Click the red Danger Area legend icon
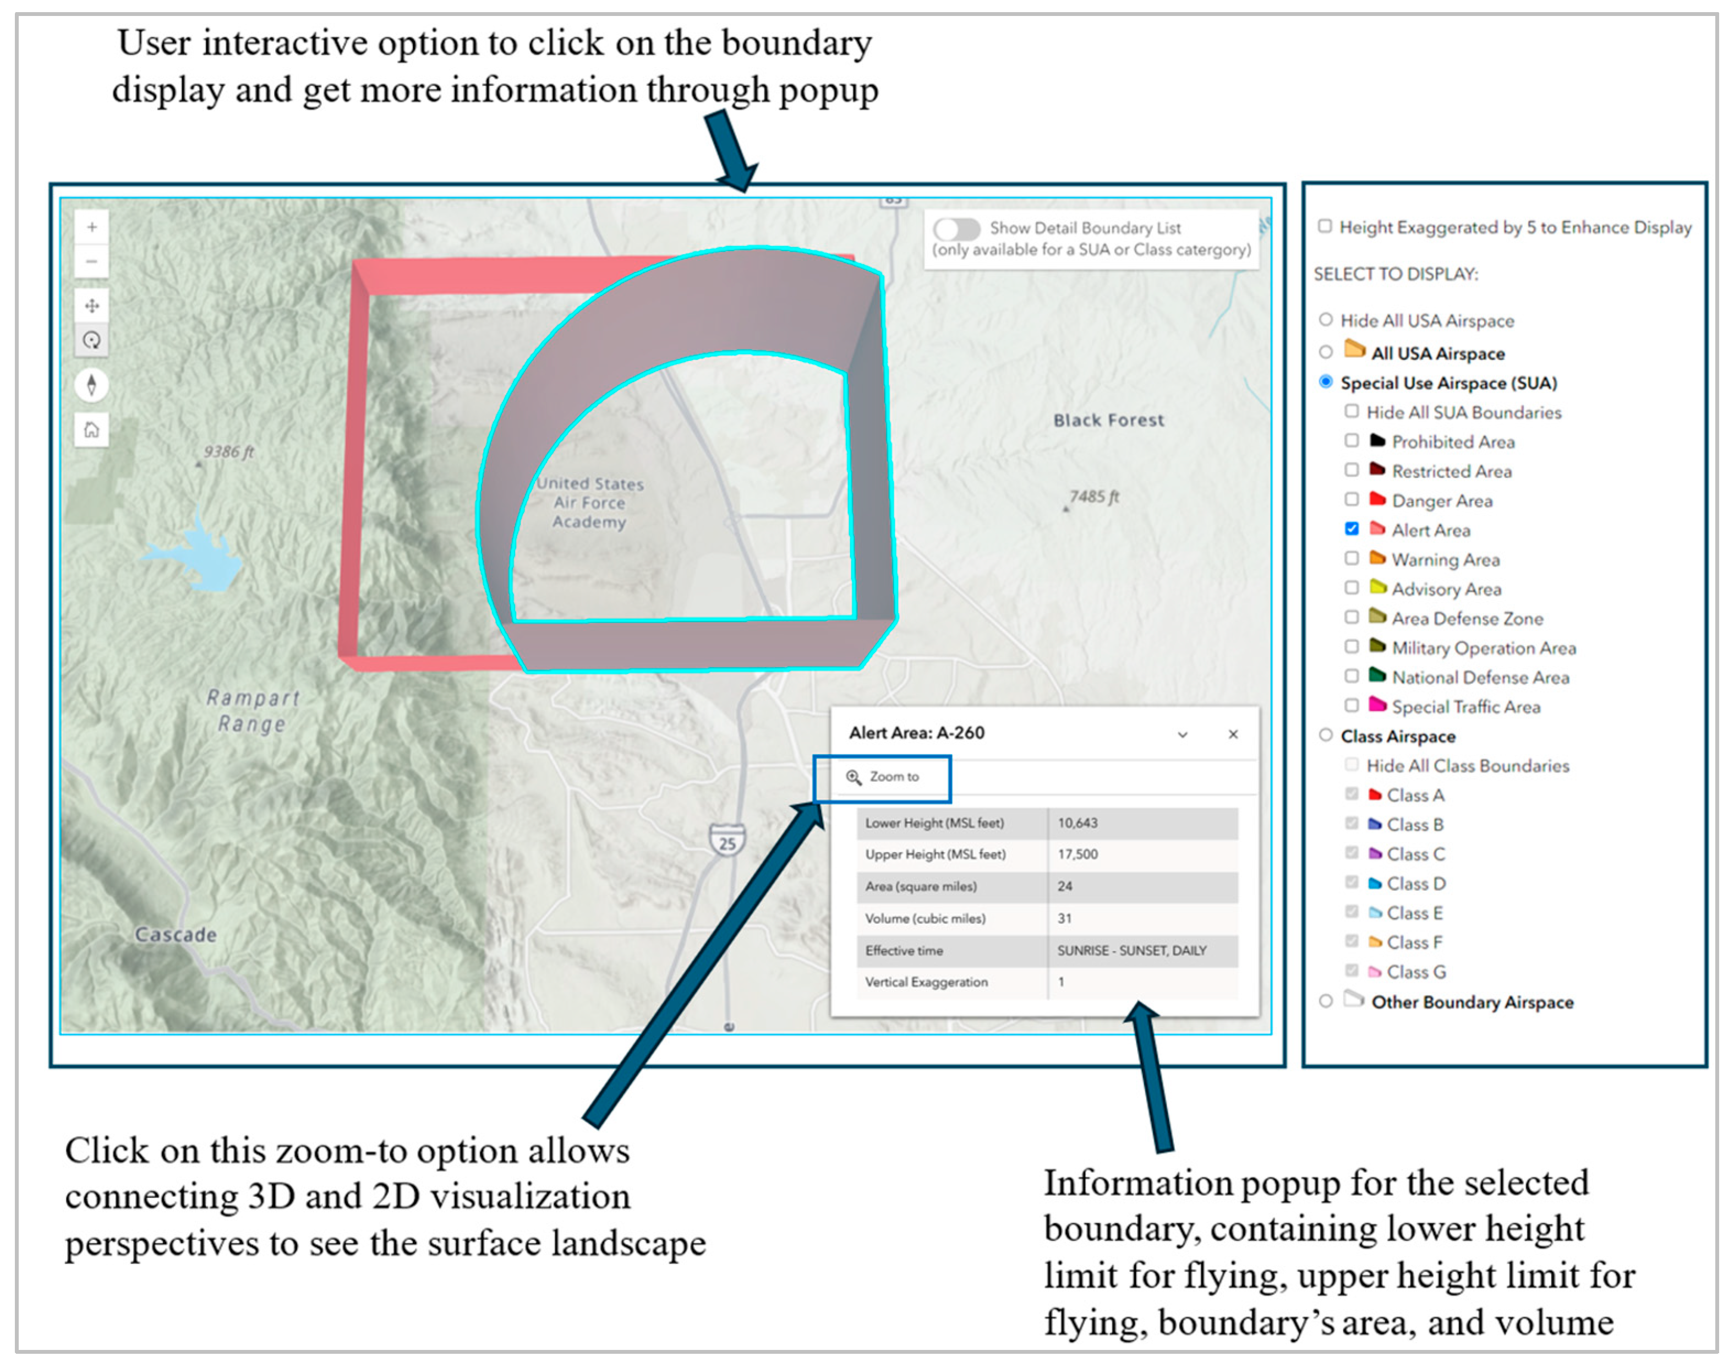Image resolution: width=1734 pixels, height=1367 pixels. pos(1377,499)
